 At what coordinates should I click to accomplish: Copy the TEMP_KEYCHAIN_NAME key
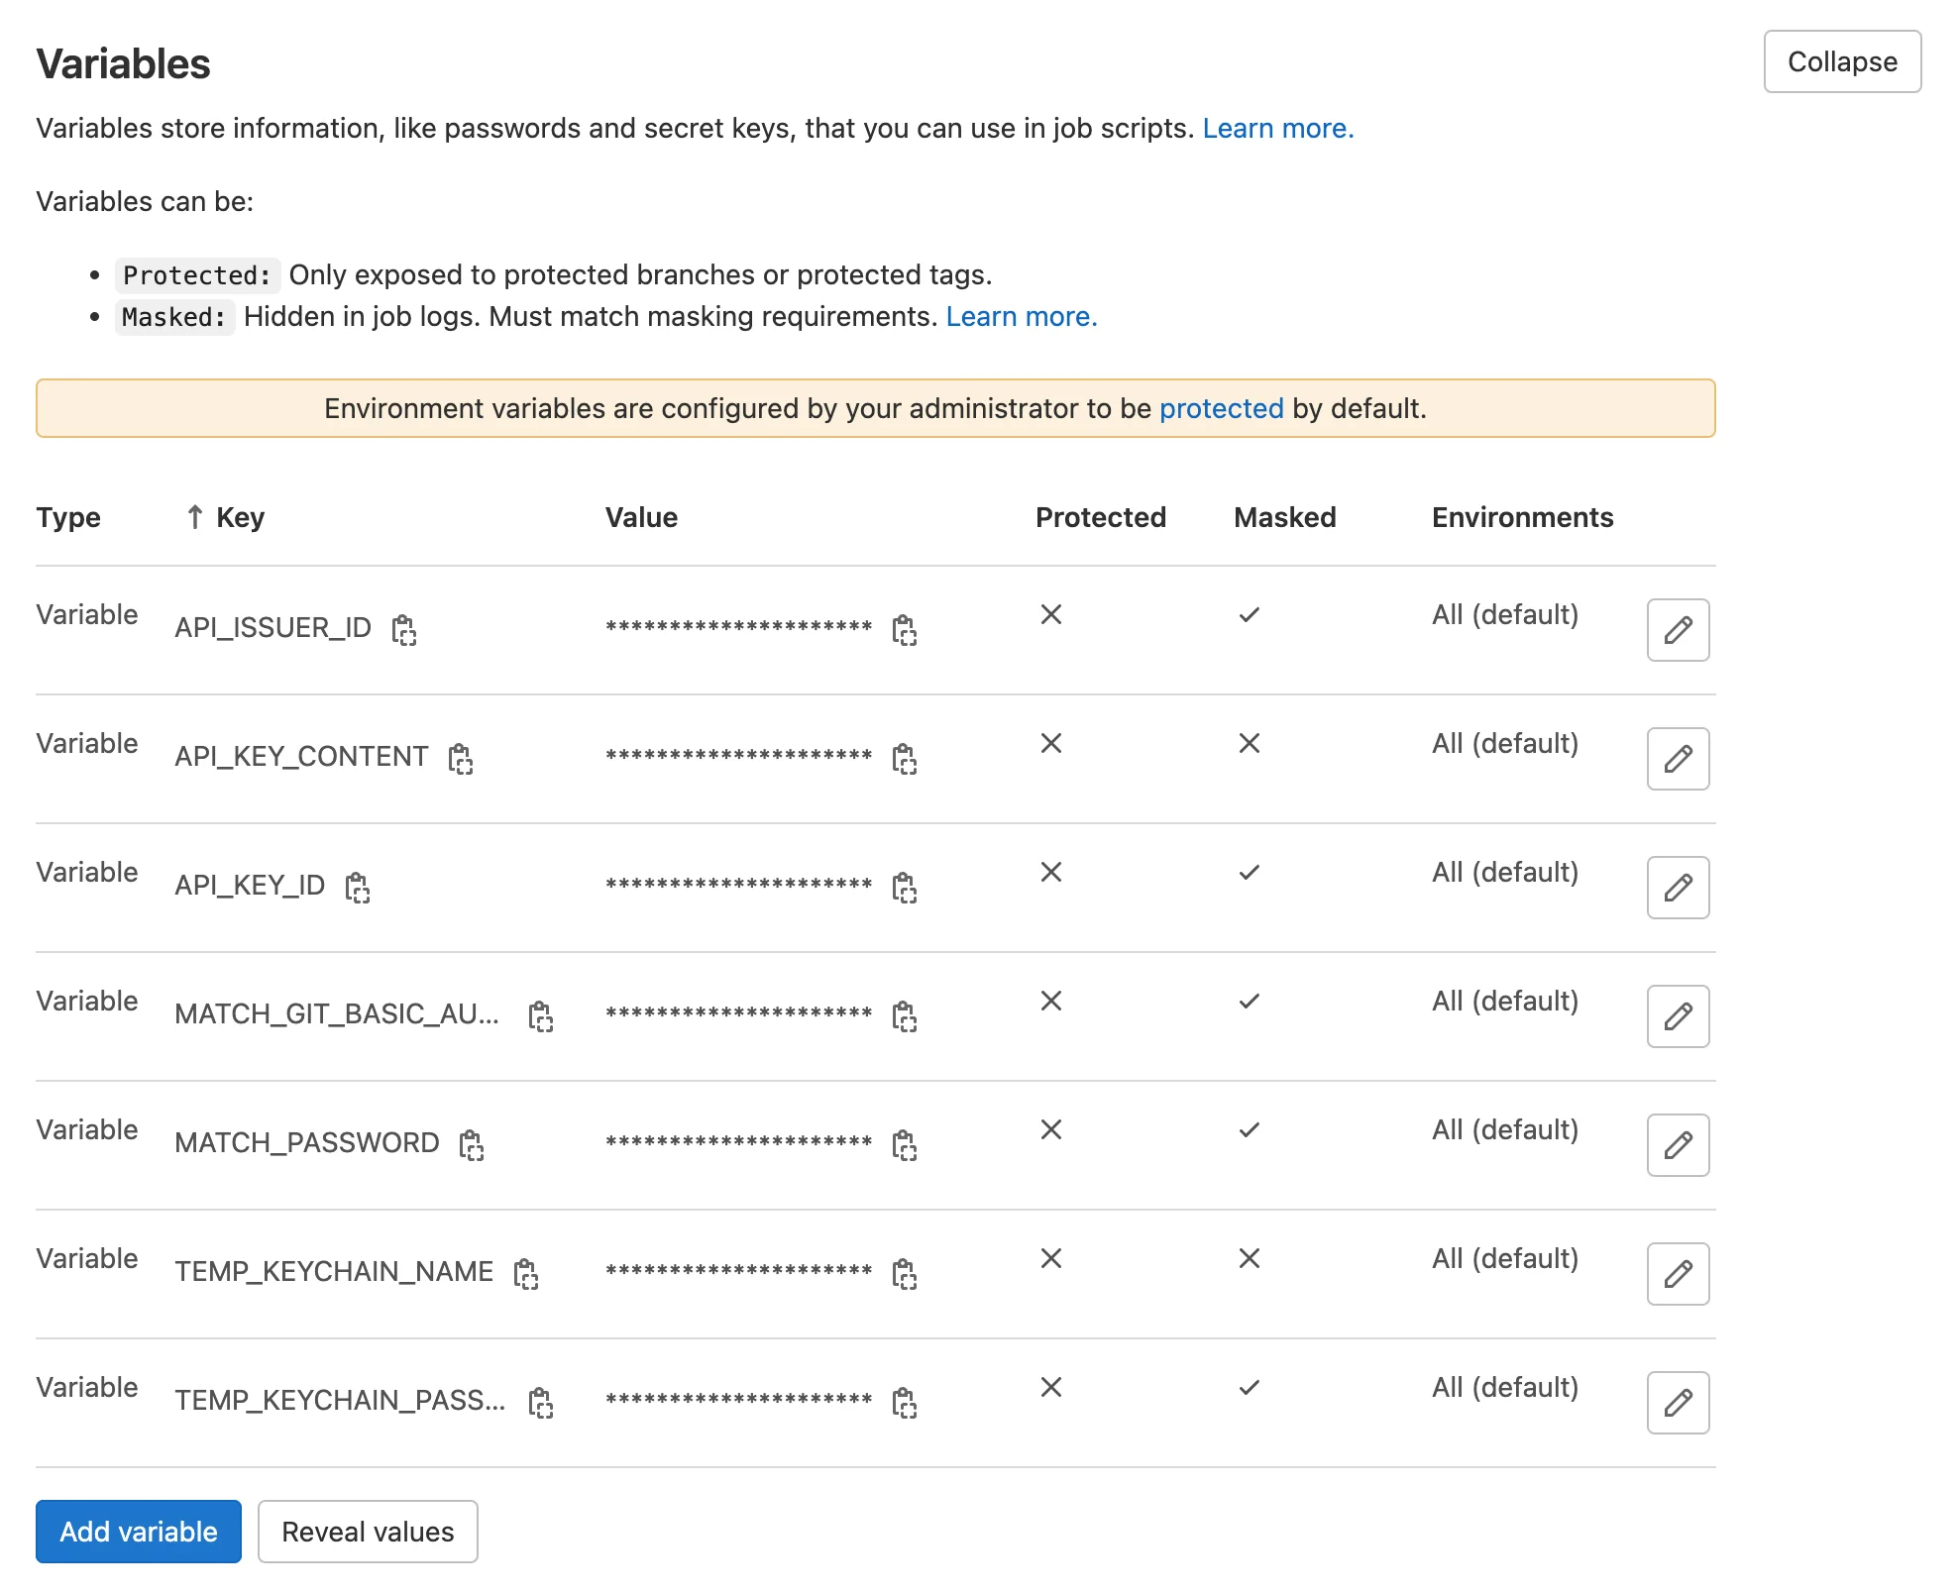coord(528,1276)
